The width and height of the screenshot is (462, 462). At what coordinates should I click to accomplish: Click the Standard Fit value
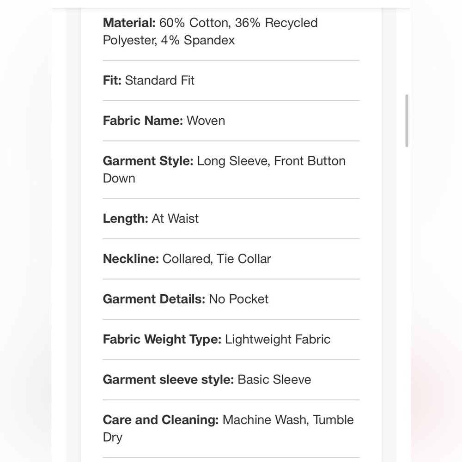click(x=159, y=80)
